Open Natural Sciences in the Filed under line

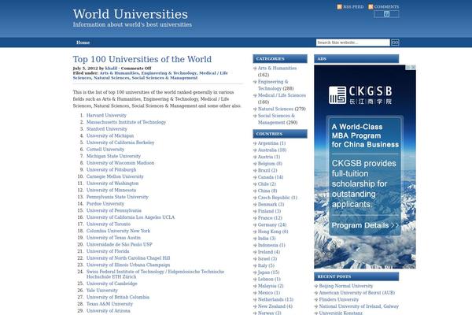tap(112, 78)
